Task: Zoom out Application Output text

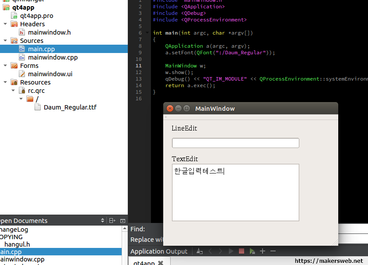Action: coord(273,251)
